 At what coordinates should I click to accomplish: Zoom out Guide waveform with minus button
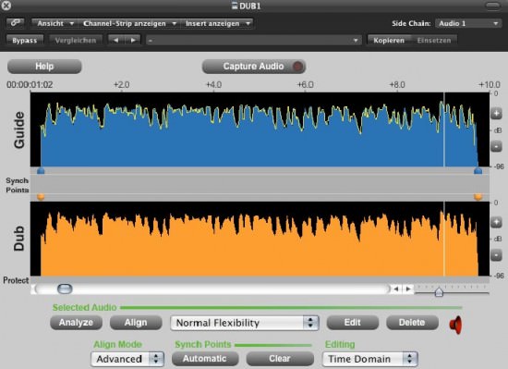[496, 146]
